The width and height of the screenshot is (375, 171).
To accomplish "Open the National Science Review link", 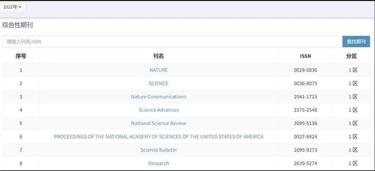I will (159, 123).
